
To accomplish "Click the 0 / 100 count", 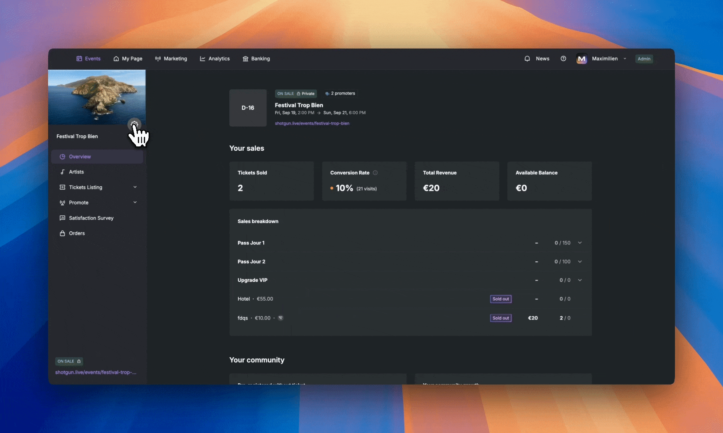I will pos(562,262).
